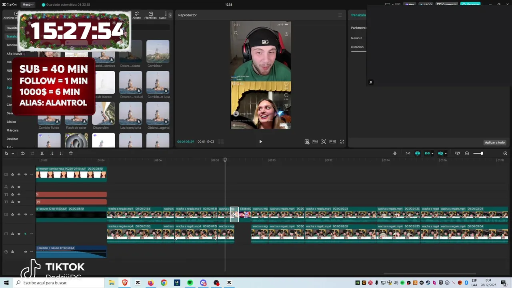
Task: Delete the clip portion left of playhead
Action: click(x=52, y=153)
